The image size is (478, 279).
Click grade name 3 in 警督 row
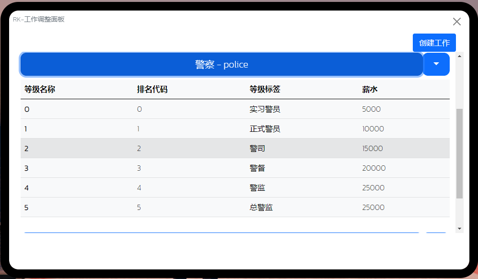tap(26, 168)
